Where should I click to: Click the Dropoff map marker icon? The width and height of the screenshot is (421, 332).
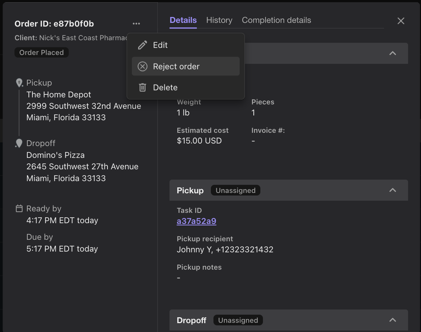(19, 143)
